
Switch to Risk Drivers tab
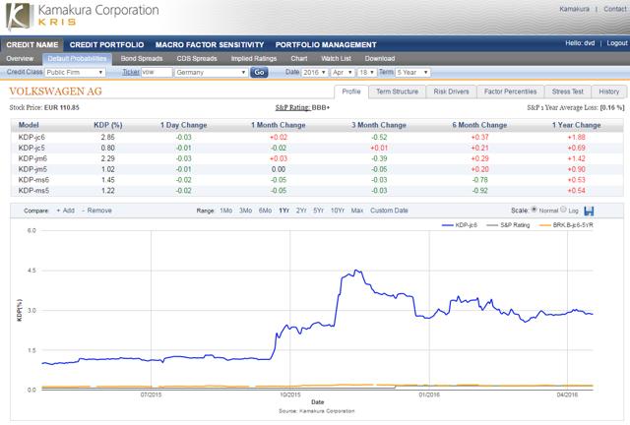click(451, 91)
